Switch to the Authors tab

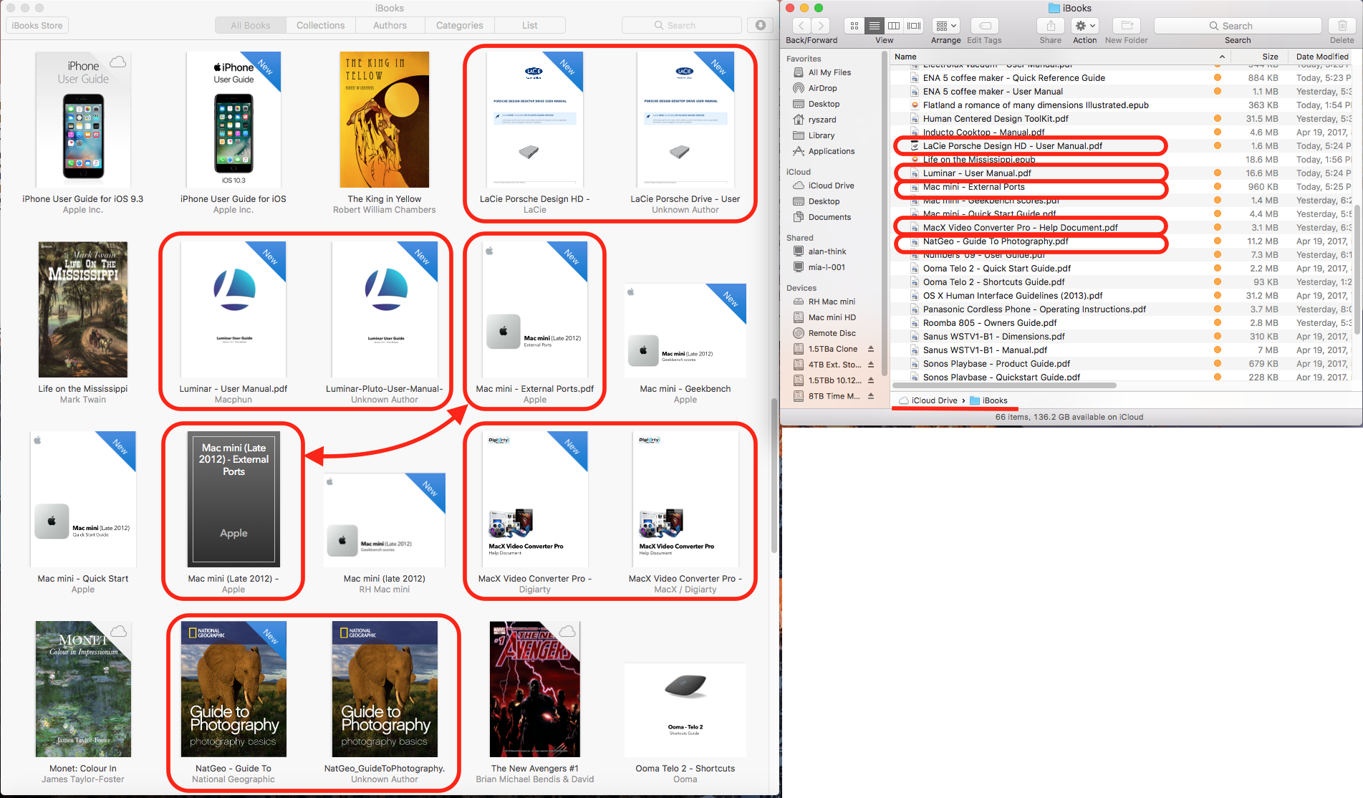point(390,25)
